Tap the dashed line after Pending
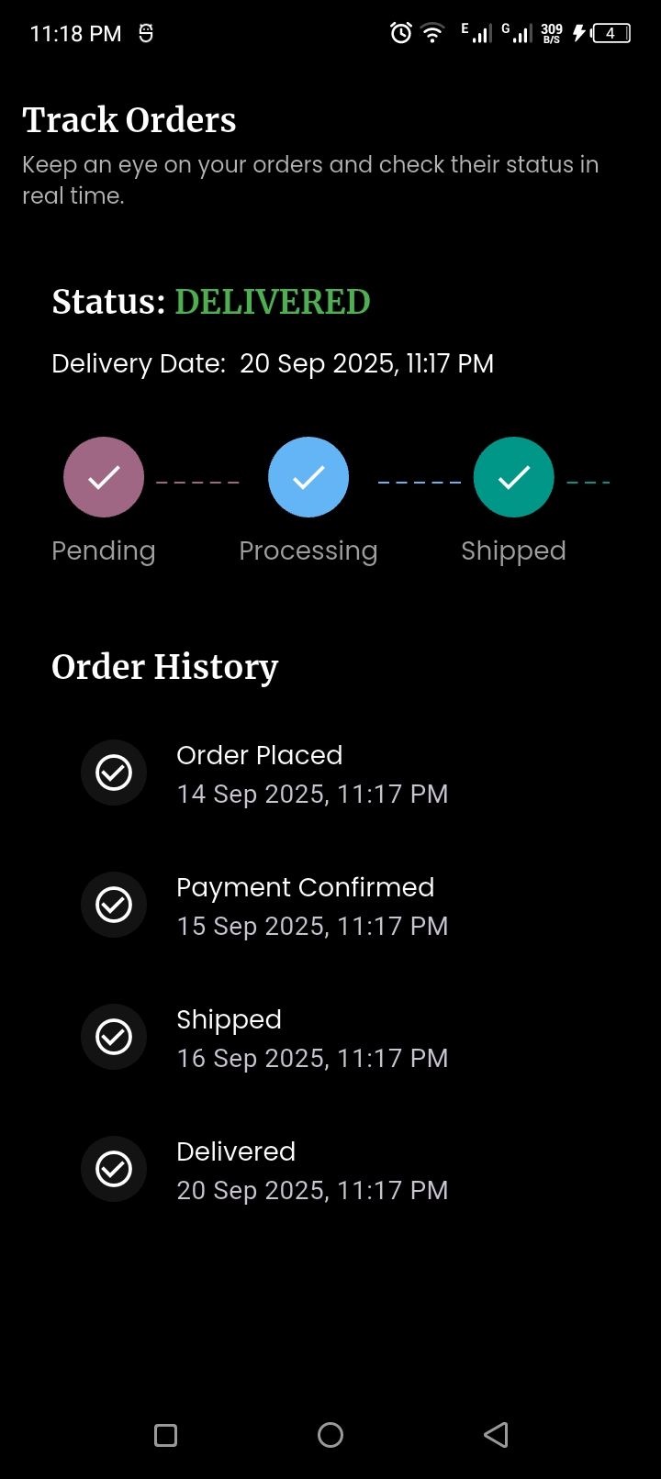The height and width of the screenshot is (1479, 661). [x=197, y=482]
